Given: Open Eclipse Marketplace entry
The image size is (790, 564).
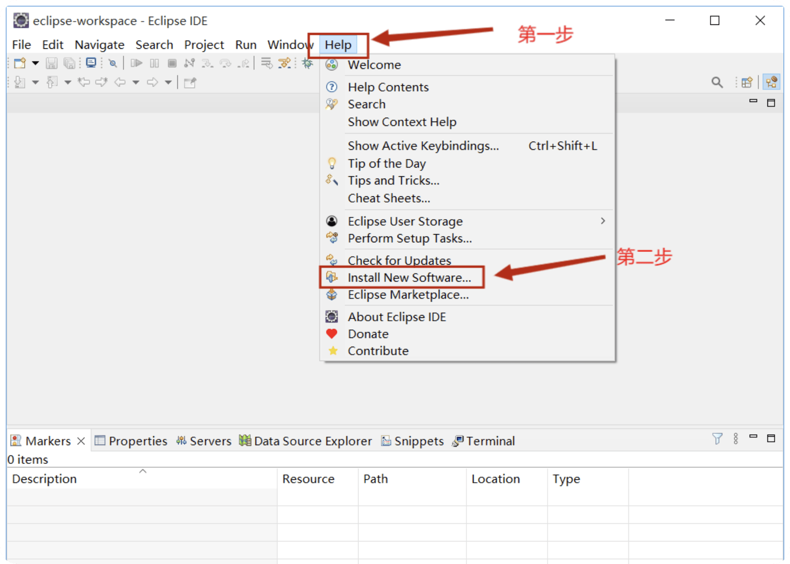Looking at the screenshot, I should [467, 295].
